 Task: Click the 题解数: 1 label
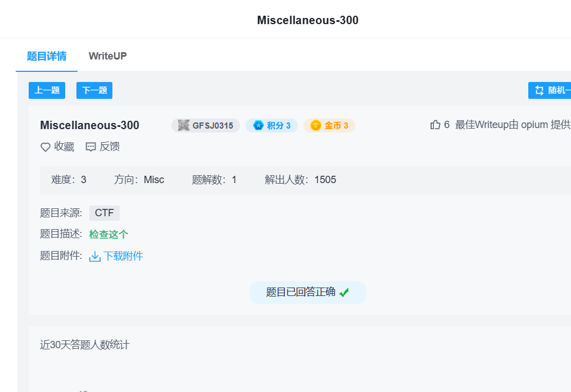[214, 180]
